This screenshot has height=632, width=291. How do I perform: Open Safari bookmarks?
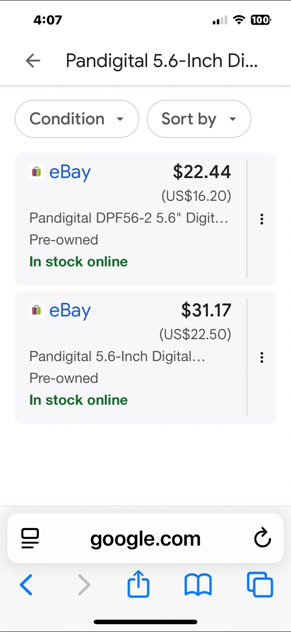[x=198, y=585]
